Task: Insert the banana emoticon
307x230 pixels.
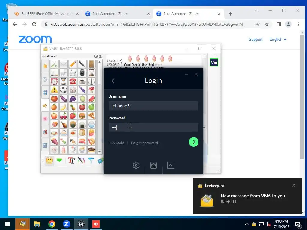Action: click(x=64, y=107)
